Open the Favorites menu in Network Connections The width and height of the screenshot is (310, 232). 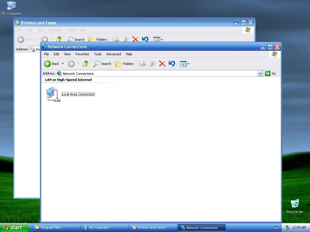tap(82, 54)
